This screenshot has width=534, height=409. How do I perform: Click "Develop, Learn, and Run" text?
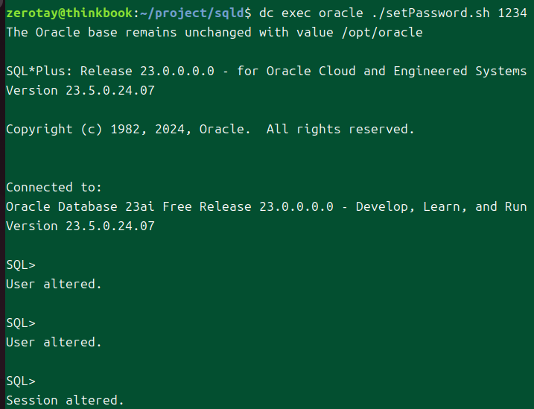click(x=441, y=206)
